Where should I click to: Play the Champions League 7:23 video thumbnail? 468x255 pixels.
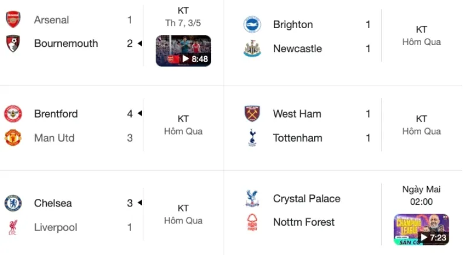(421, 229)
